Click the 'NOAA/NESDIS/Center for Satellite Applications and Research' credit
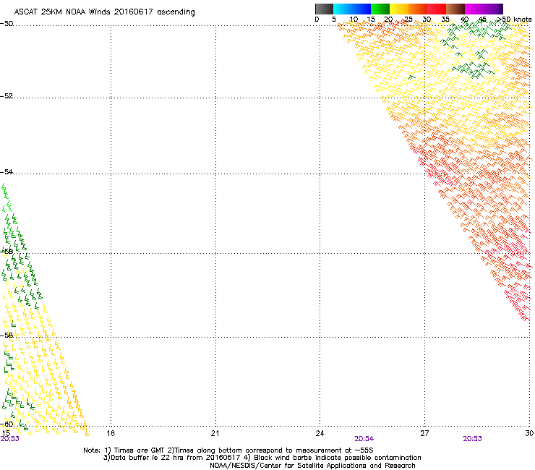This screenshot has width=535, height=470. 312,466
